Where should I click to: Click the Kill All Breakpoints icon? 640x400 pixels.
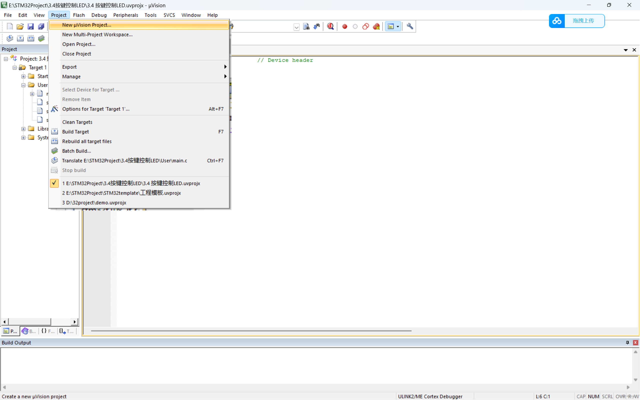click(x=376, y=26)
